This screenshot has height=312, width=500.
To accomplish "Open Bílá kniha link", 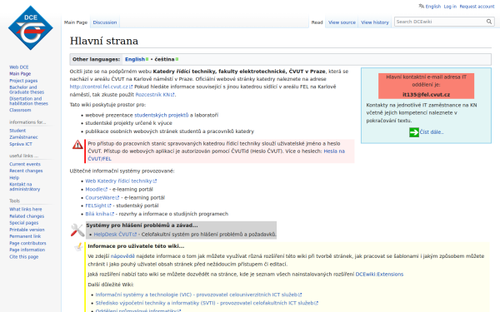I will pyautogui.click(x=99, y=214).
